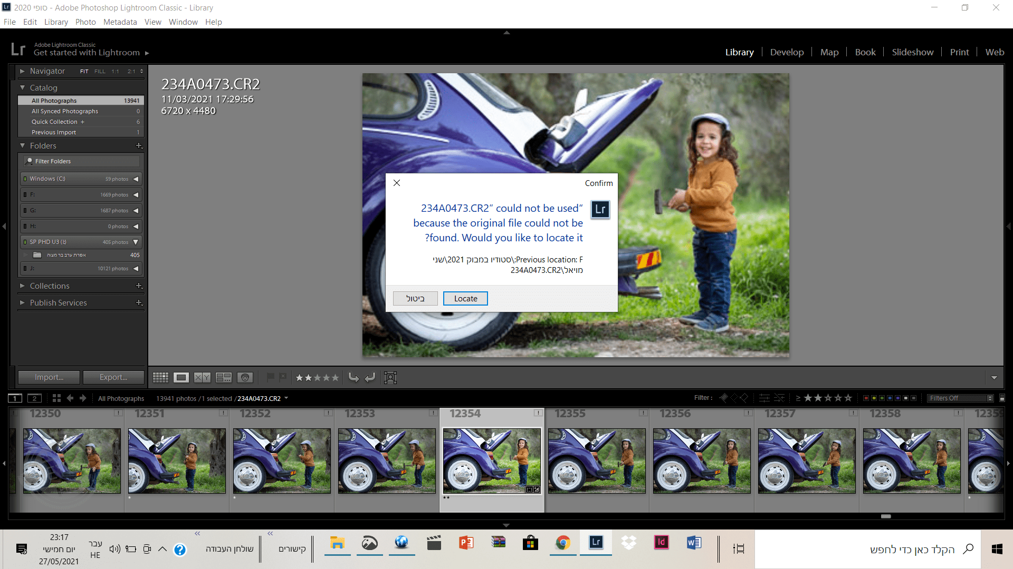The image size is (1013, 569).
Task: Set flag as pick icon
Action: [x=271, y=377]
